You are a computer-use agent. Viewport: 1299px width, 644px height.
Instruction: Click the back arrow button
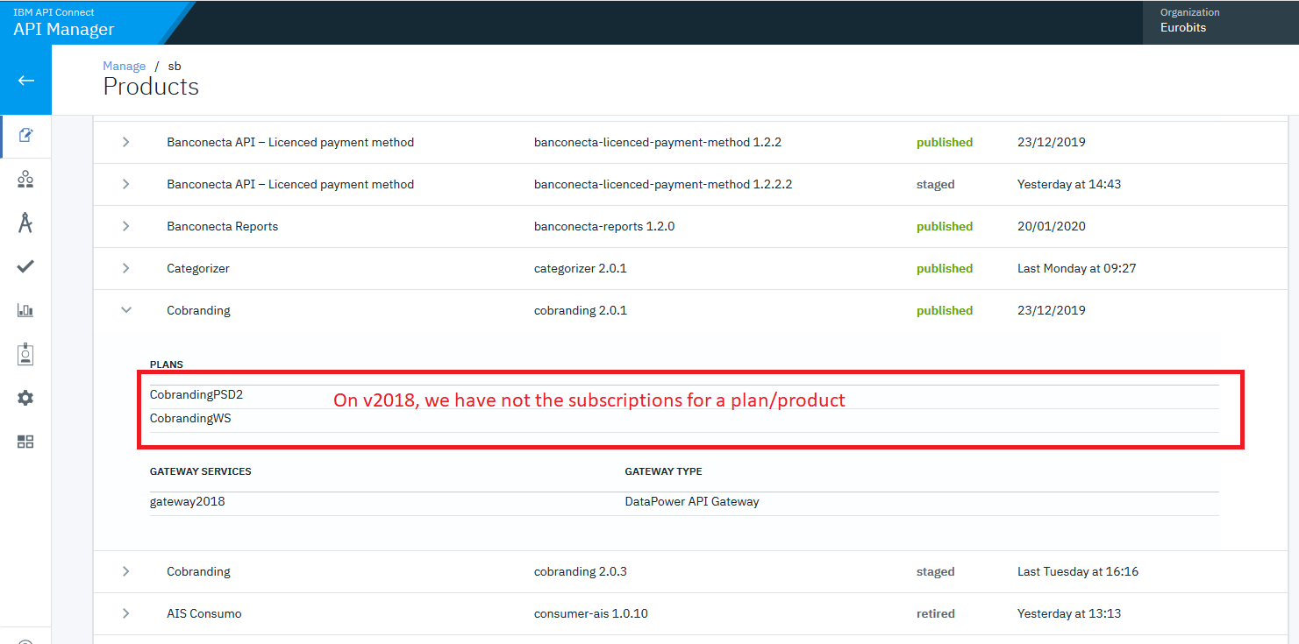(x=25, y=81)
